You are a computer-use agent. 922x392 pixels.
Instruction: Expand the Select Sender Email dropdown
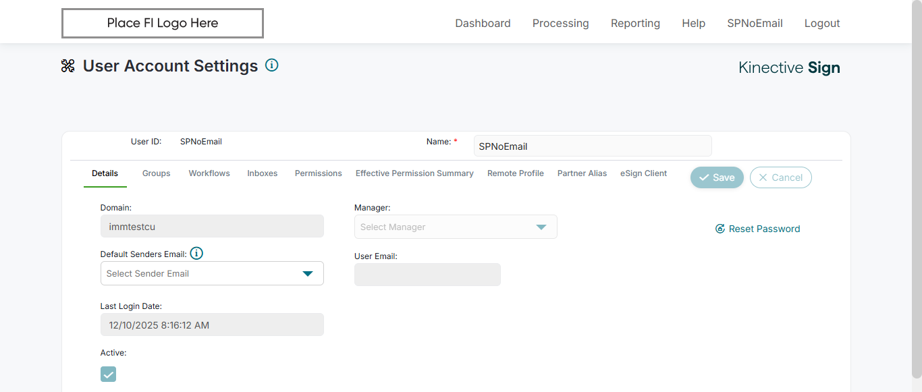click(212, 273)
